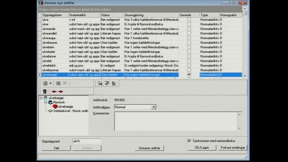Untick the Synkroniser med metaordboka checkbox
This screenshot has width=288, height=162.
point(189,141)
